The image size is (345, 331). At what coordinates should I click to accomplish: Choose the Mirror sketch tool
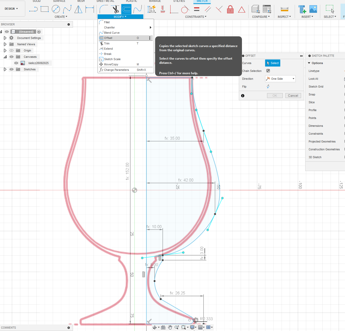[x=78, y=9]
